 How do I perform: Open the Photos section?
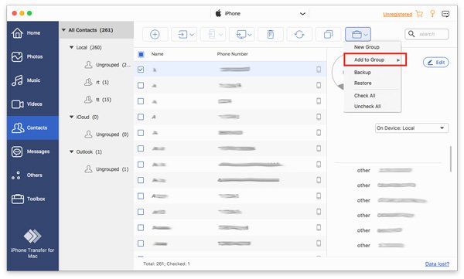(32, 56)
